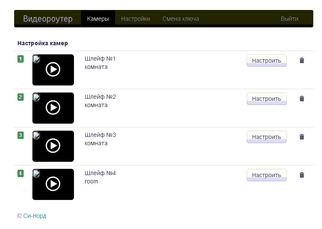Select the Шлейф №2 label text

point(100,97)
